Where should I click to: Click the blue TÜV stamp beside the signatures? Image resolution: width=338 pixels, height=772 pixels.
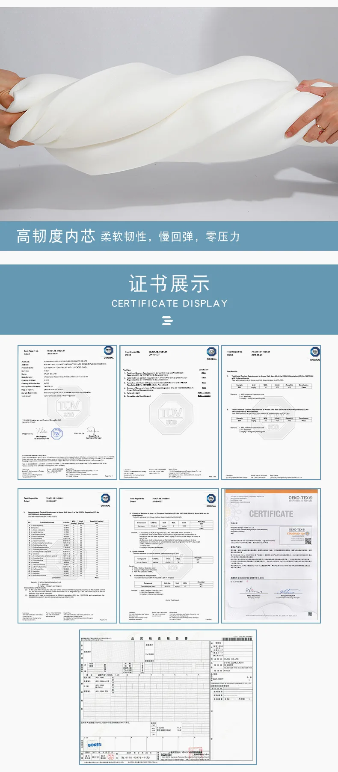coord(57,434)
